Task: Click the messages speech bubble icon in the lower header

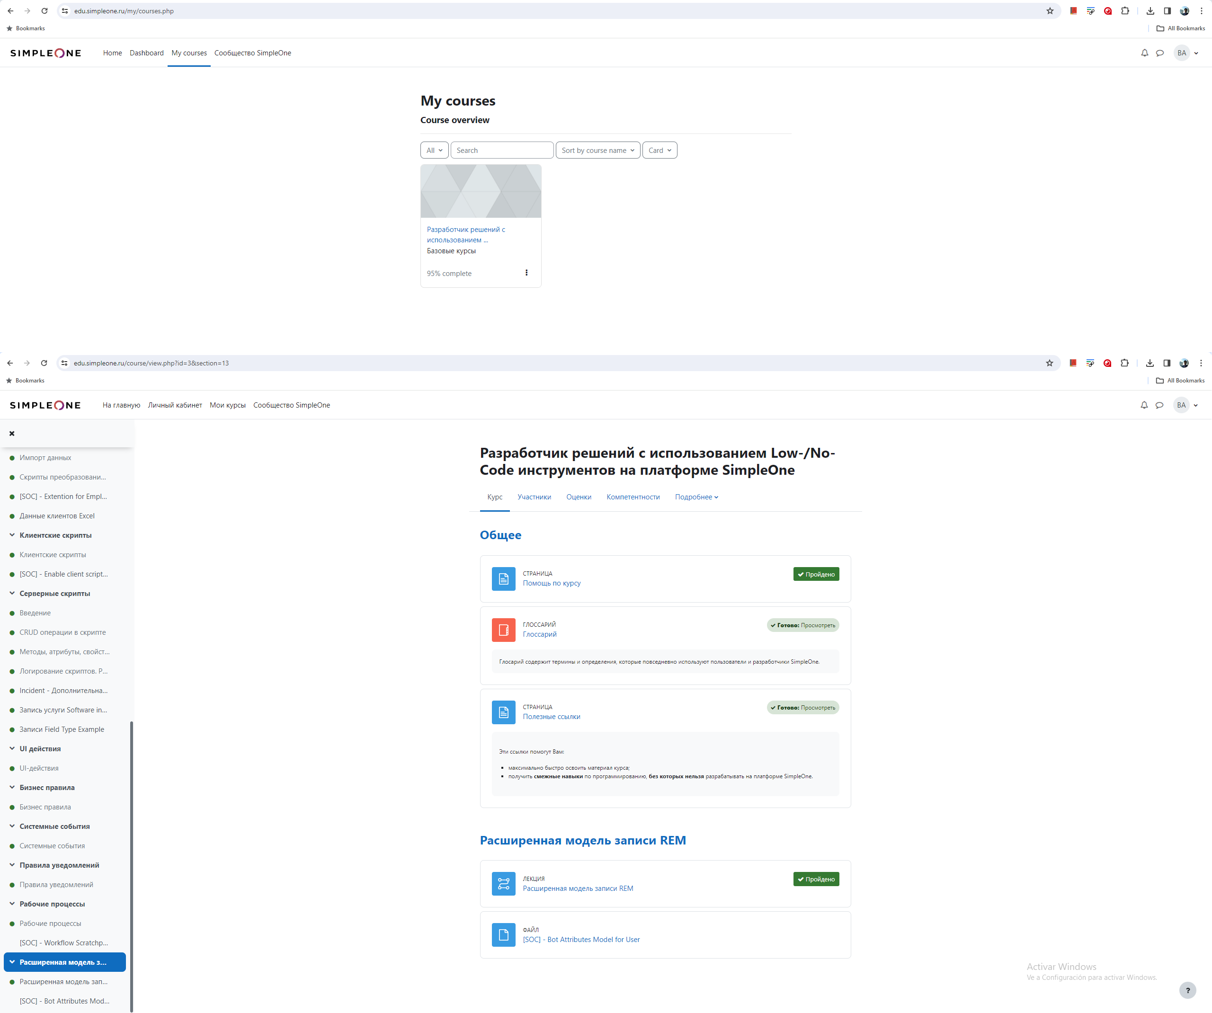Action: (1159, 405)
